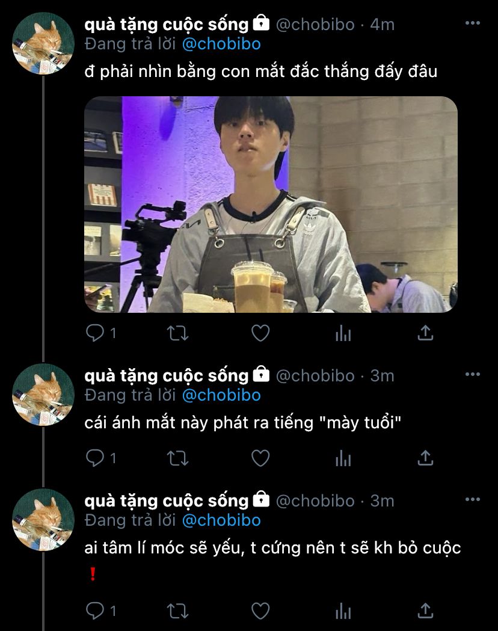Share the "mày tuổi" tweet
498x631 pixels.
(x=425, y=458)
